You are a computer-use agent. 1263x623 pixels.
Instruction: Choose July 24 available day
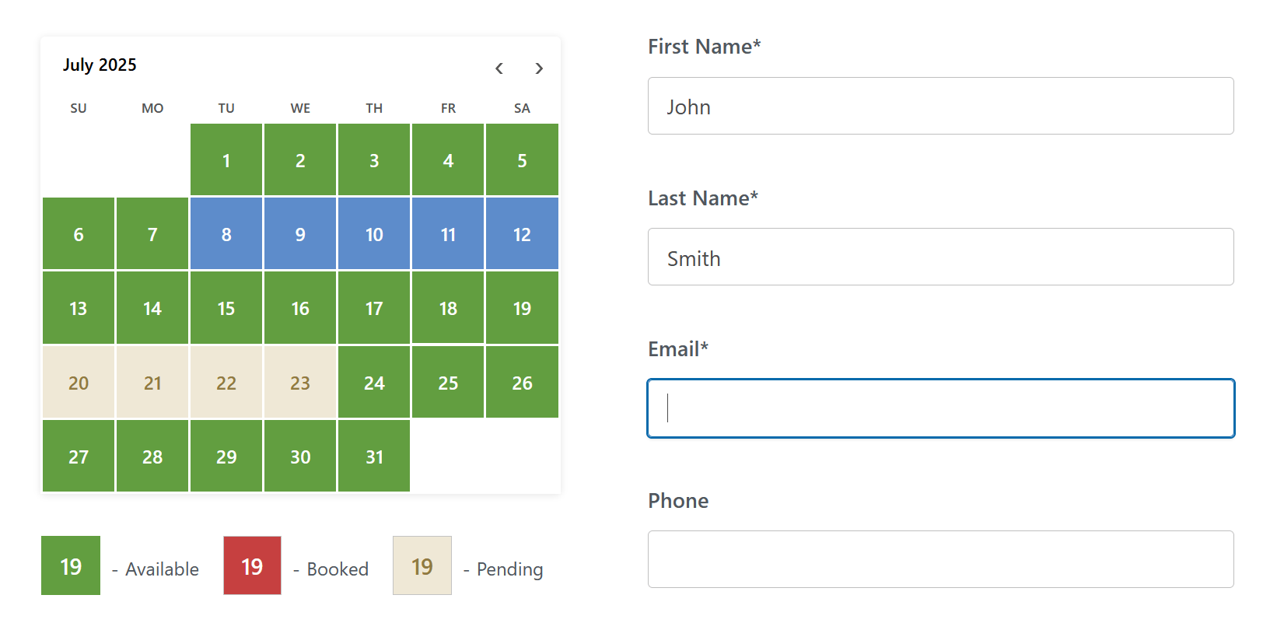point(374,383)
